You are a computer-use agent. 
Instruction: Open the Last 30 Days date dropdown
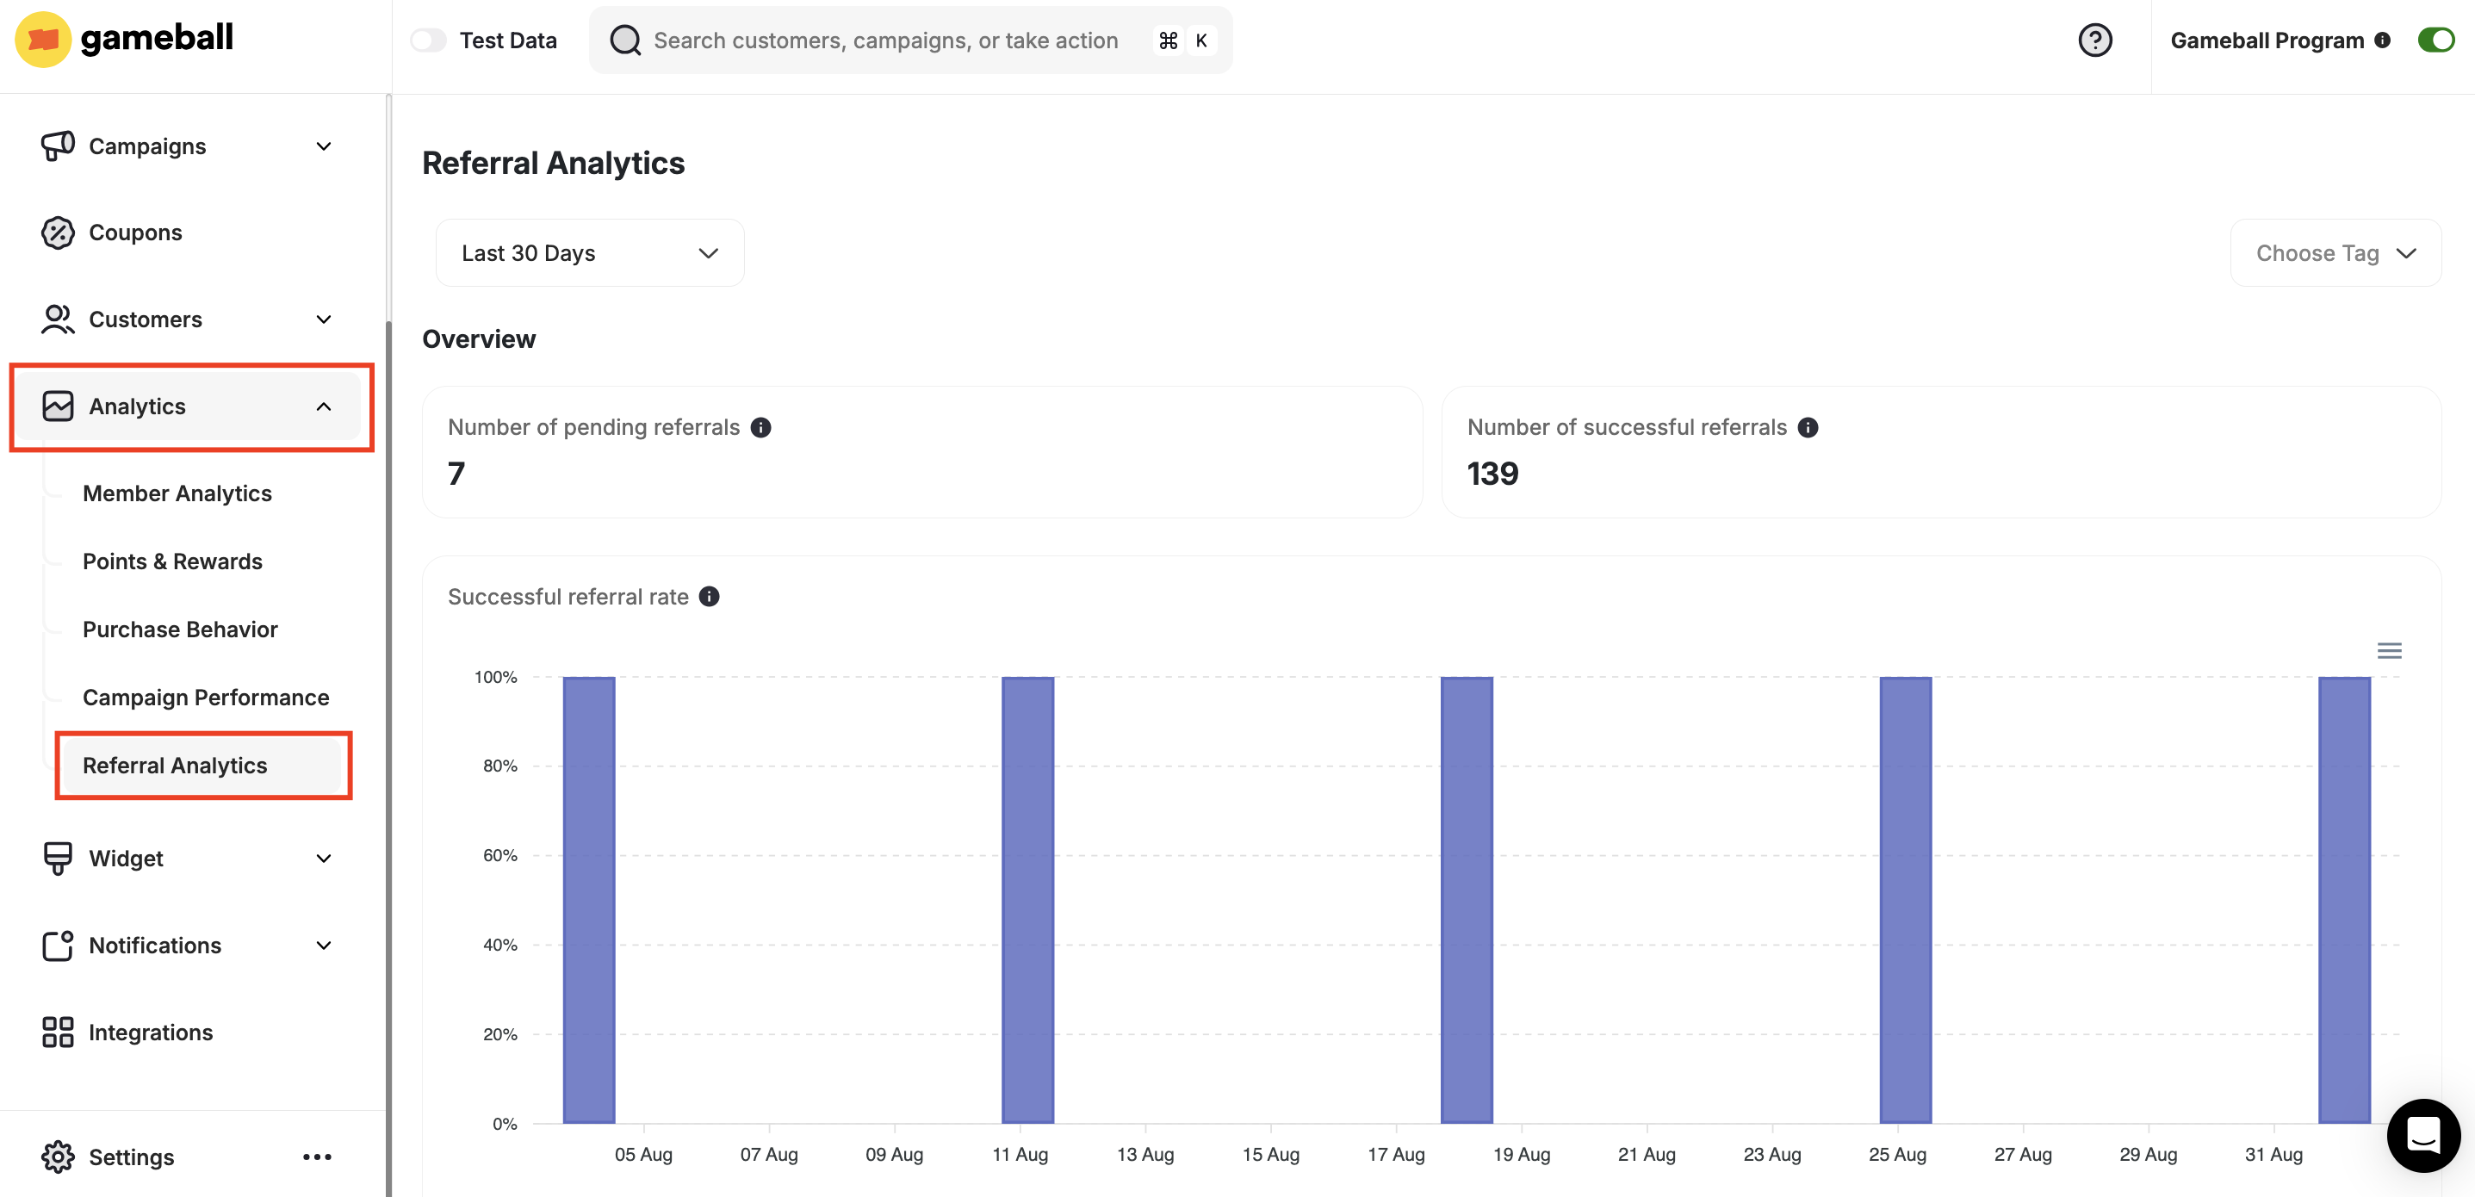(x=589, y=251)
